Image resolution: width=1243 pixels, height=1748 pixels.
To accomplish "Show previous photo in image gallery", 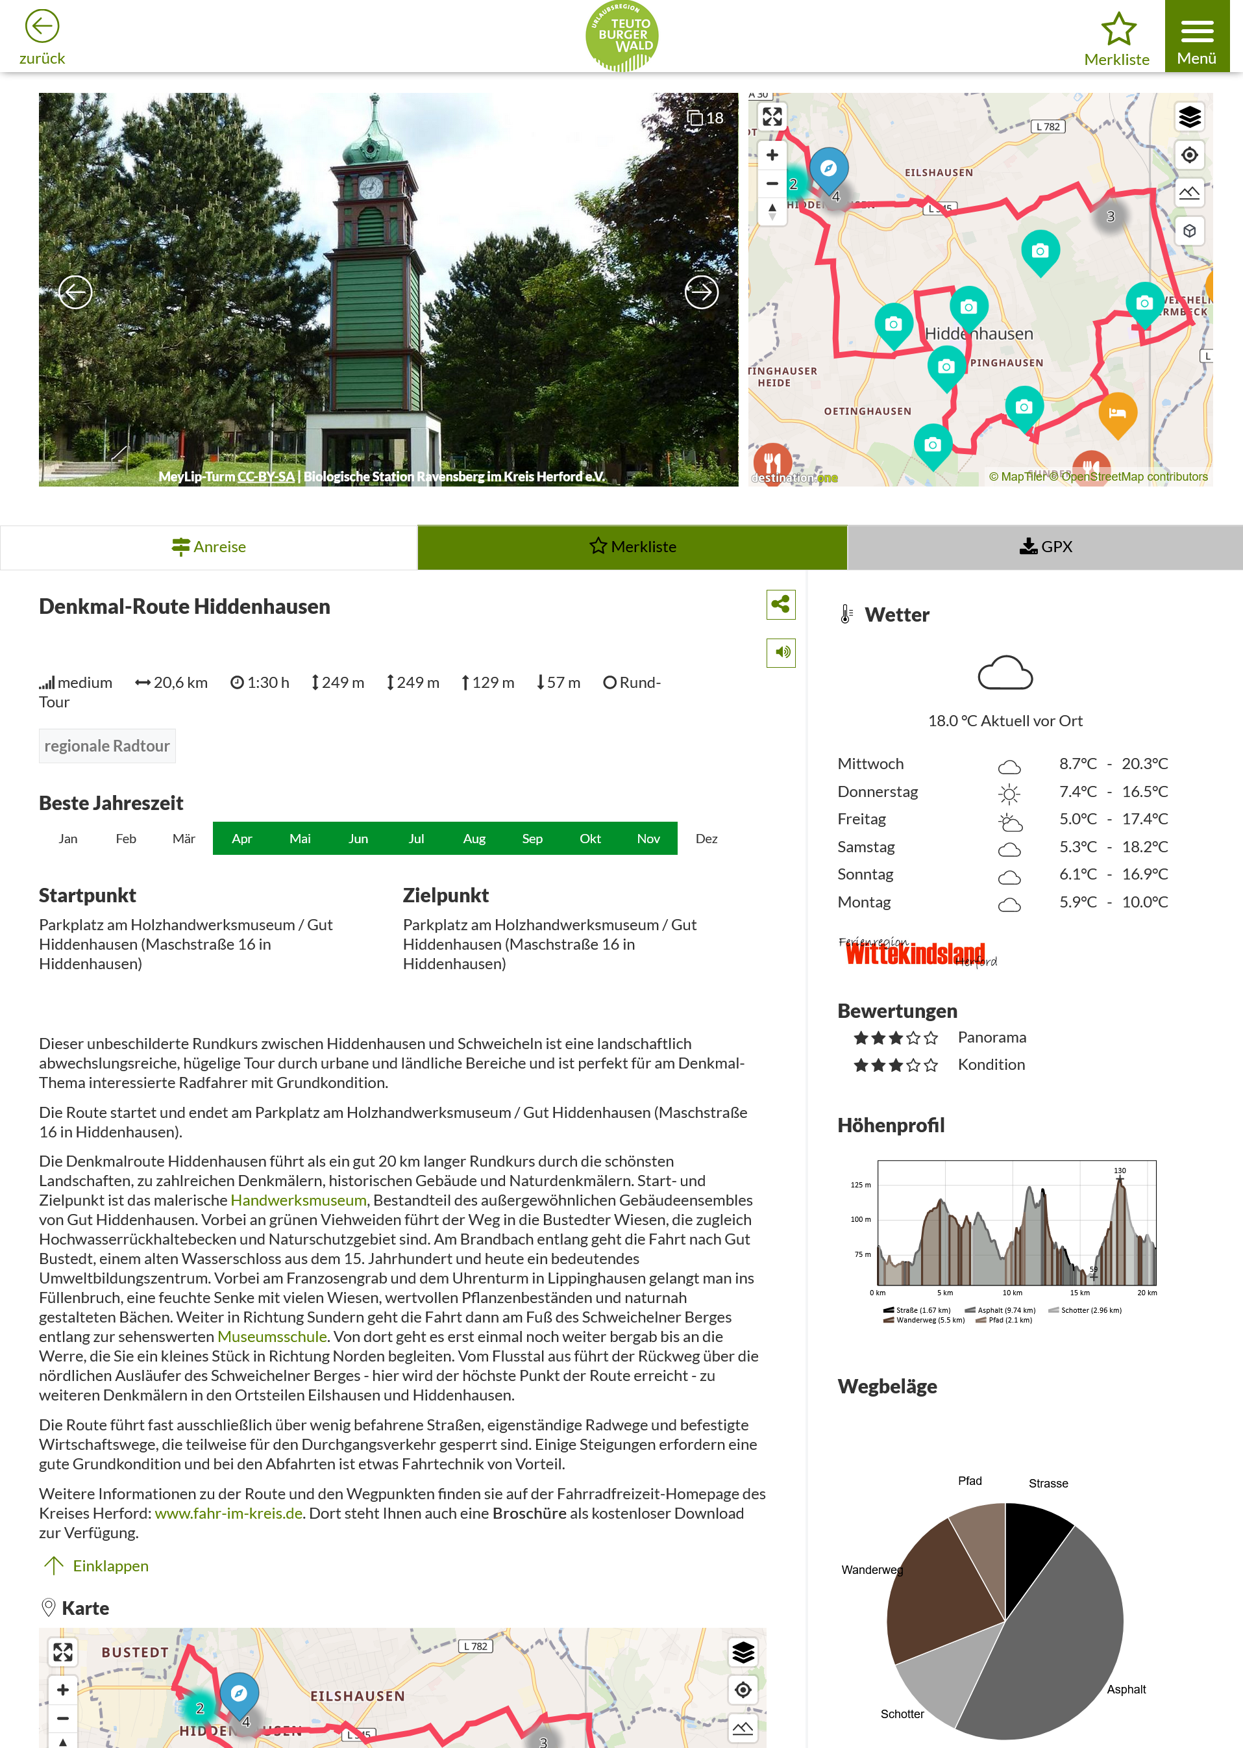I will click(75, 292).
